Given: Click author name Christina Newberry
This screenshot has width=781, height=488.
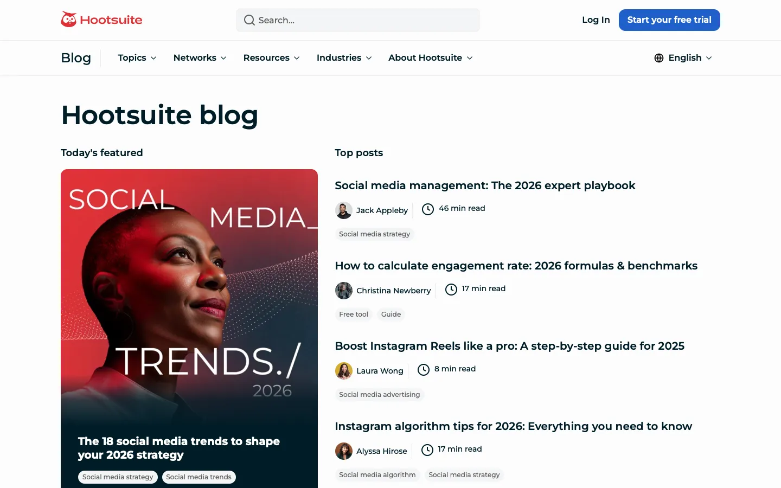Looking at the screenshot, I should pyautogui.click(x=394, y=291).
